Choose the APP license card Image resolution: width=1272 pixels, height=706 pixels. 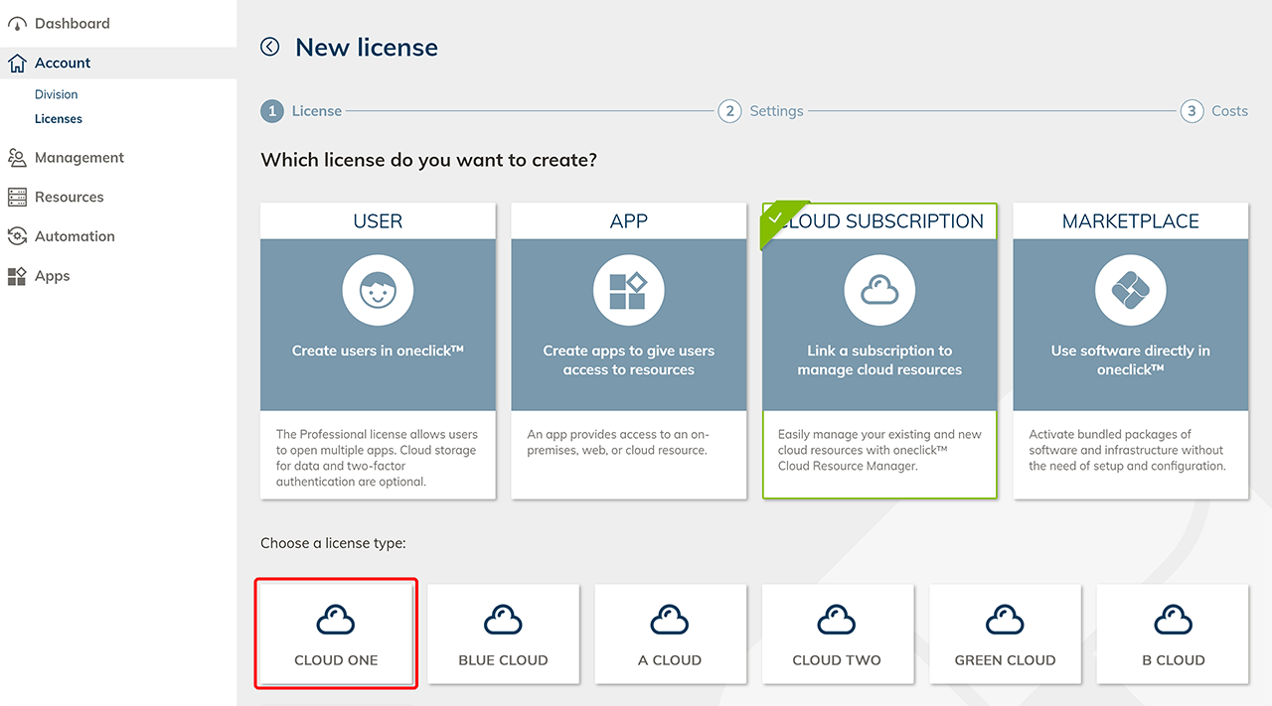click(628, 350)
